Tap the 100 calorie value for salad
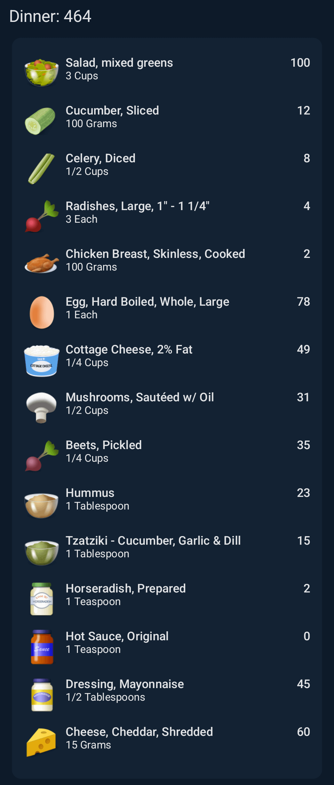 pos(300,63)
